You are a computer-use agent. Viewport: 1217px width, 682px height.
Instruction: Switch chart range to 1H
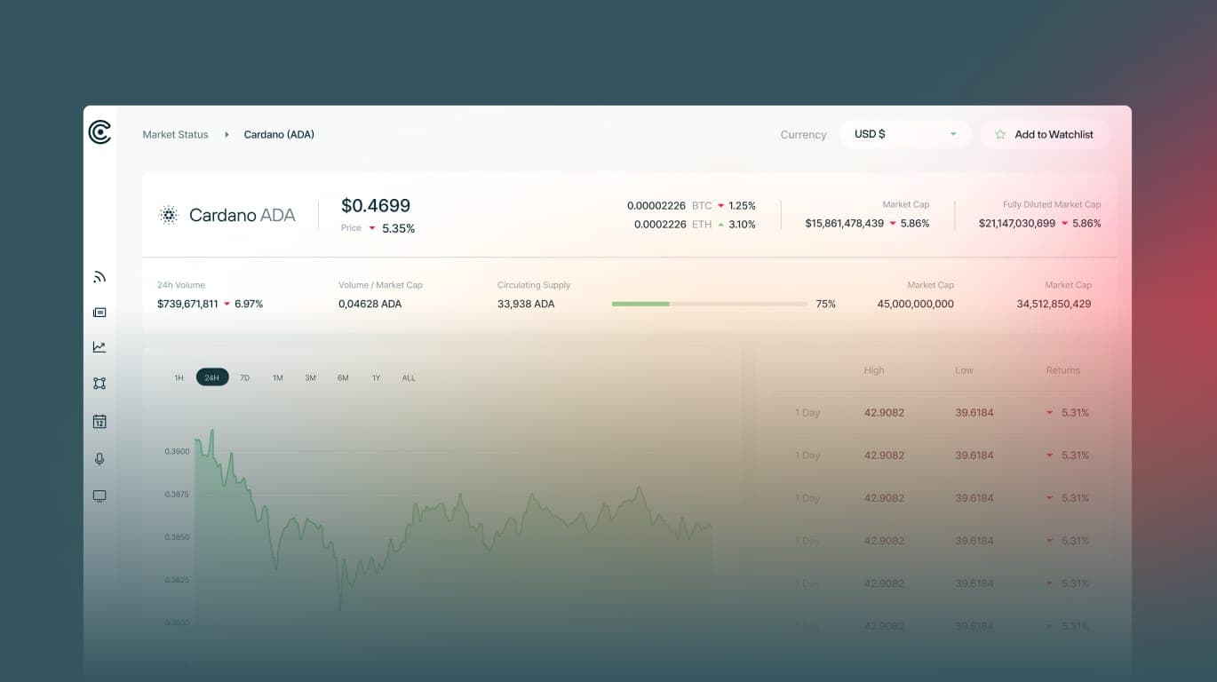coord(179,378)
